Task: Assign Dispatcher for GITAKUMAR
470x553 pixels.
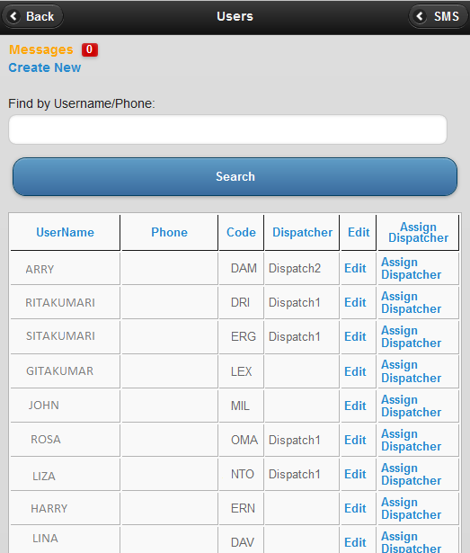Action: pyautogui.click(x=411, y=371)
